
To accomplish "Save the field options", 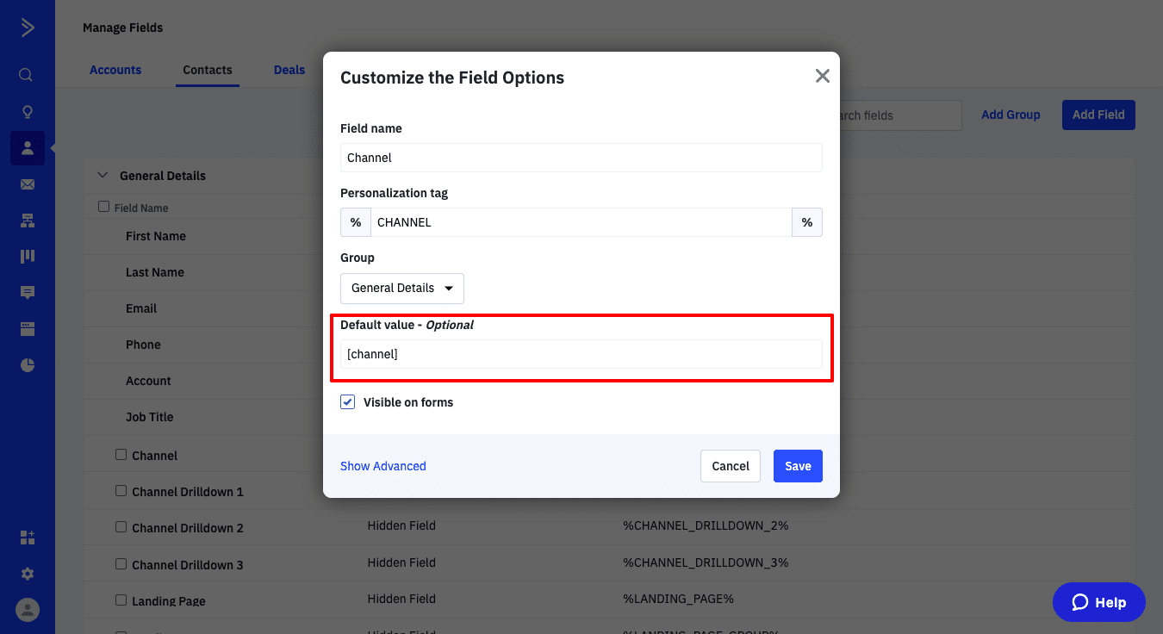I will (x=798, y=466).
